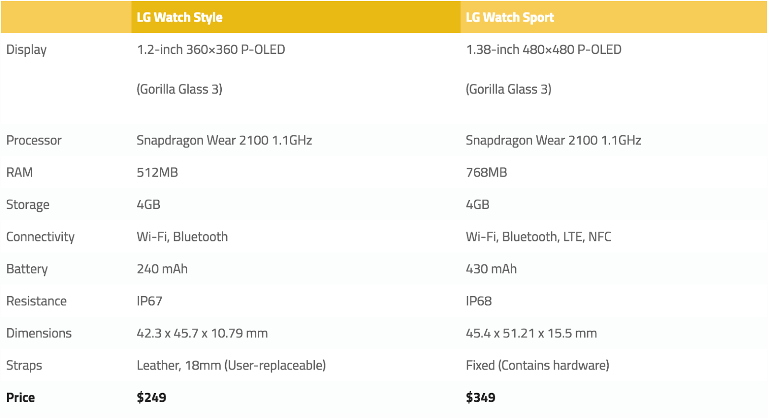Click the LG Watch Sport column header
The height and width of the screenshot is (418, 768).
click(510, 18)
